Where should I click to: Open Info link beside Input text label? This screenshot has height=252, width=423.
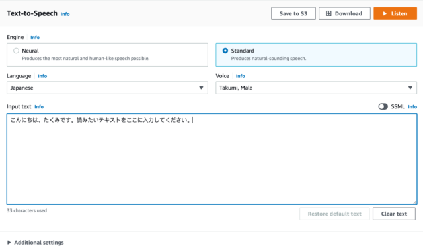39,107
